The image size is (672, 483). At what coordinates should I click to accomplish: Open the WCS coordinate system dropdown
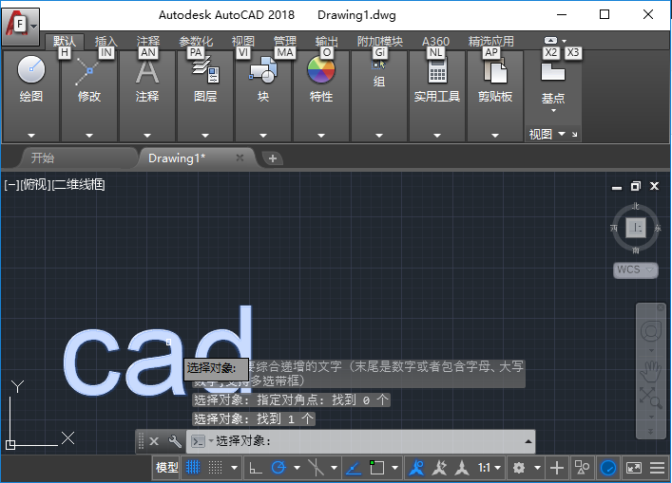pyautogui.click(x=635, y=269)
